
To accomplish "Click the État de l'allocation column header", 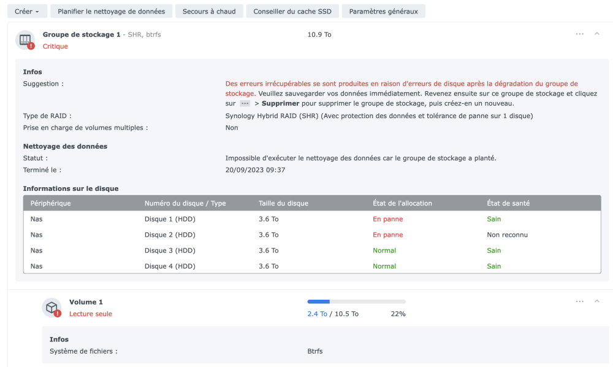I will tap(402, 203).
